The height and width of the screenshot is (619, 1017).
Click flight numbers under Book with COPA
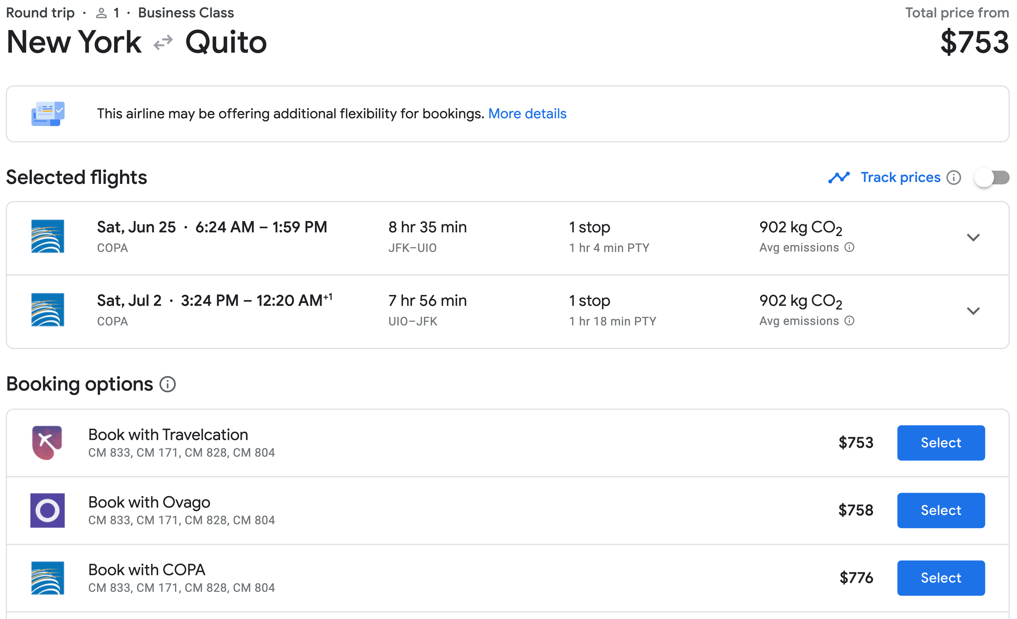point(181,588)
